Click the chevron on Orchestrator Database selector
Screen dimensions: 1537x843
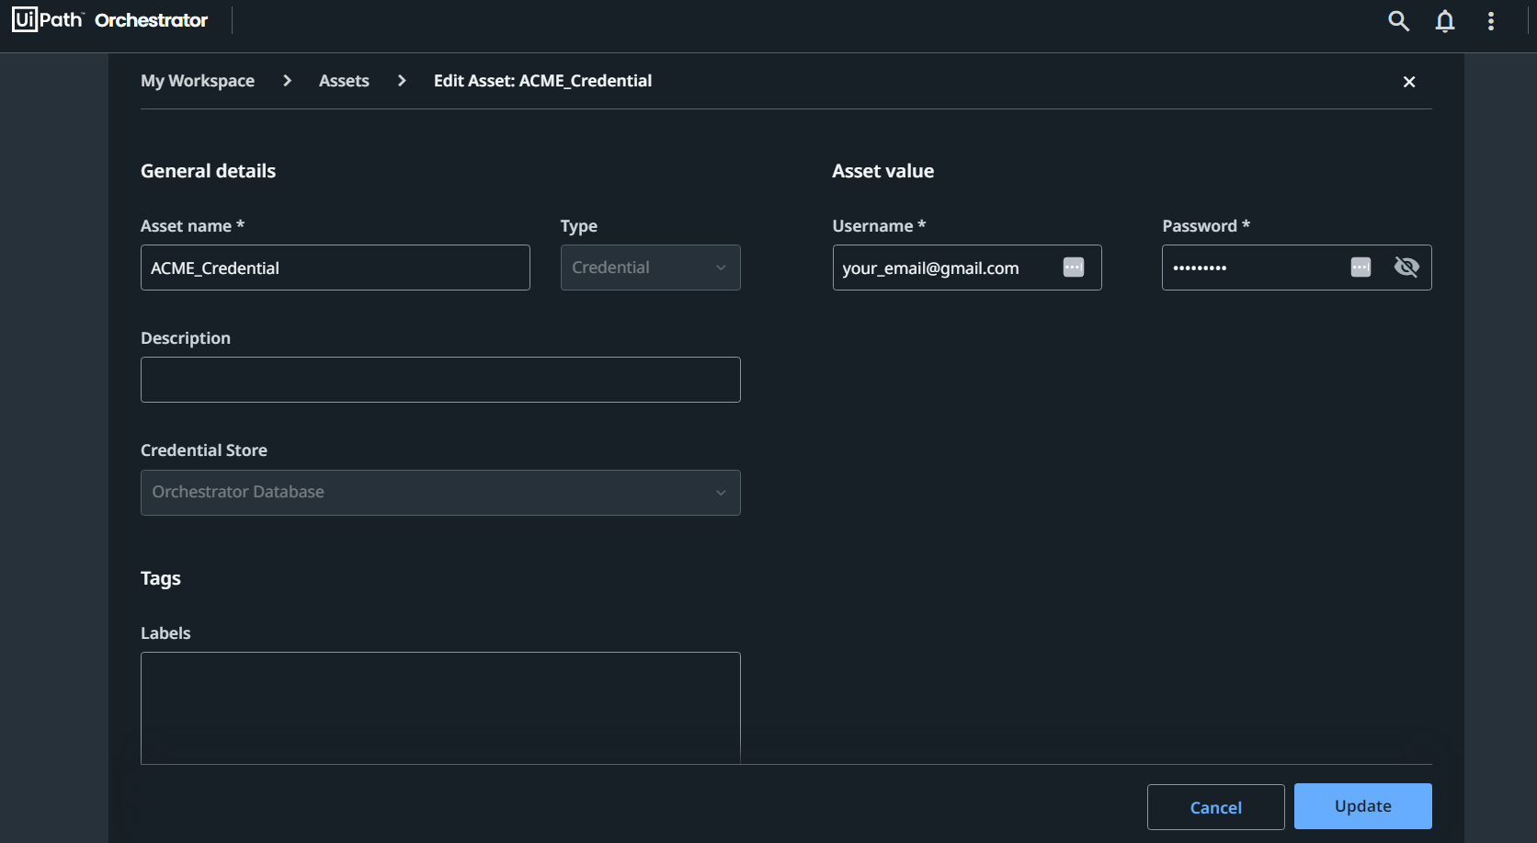[721, 493]
